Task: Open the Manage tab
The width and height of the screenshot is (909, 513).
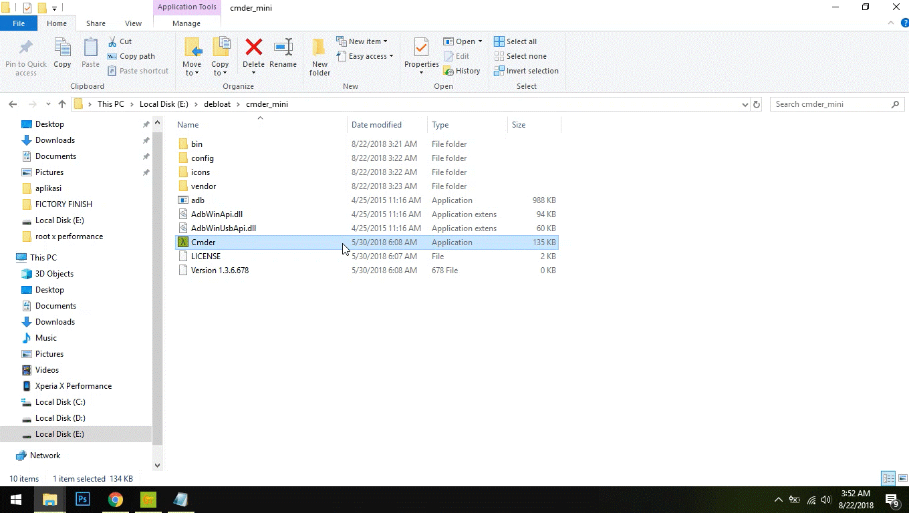Action: (186, 23)
